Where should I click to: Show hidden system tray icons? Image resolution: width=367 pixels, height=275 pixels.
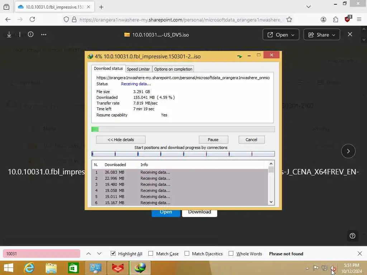[x=307, y=268]
